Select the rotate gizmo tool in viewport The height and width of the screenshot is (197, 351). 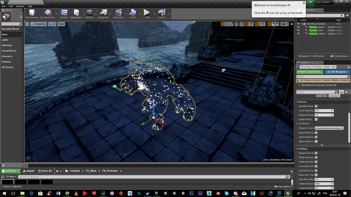[227, 24]
